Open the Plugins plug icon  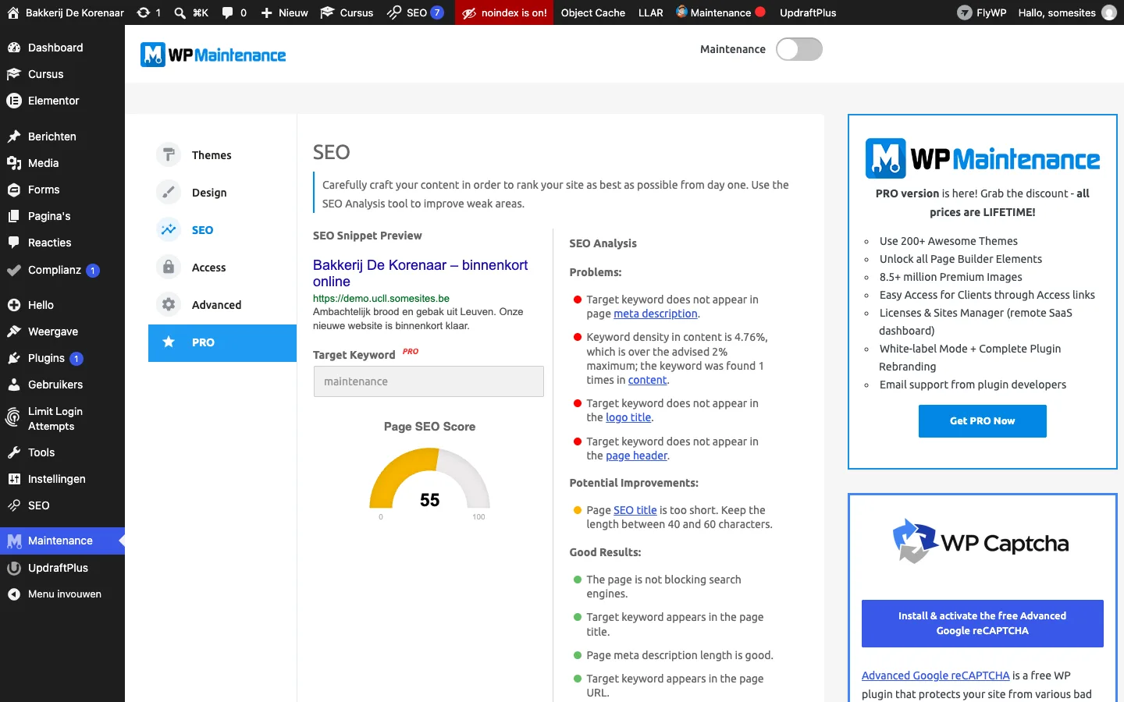[13, 358]
